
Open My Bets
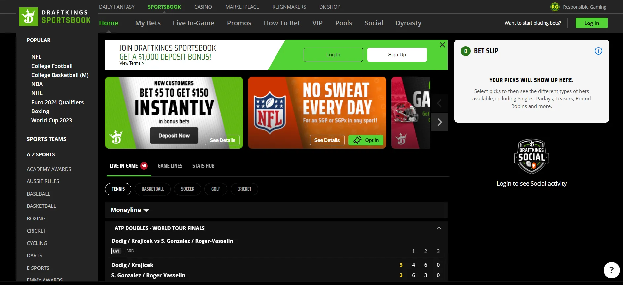[x=148, y=23]
